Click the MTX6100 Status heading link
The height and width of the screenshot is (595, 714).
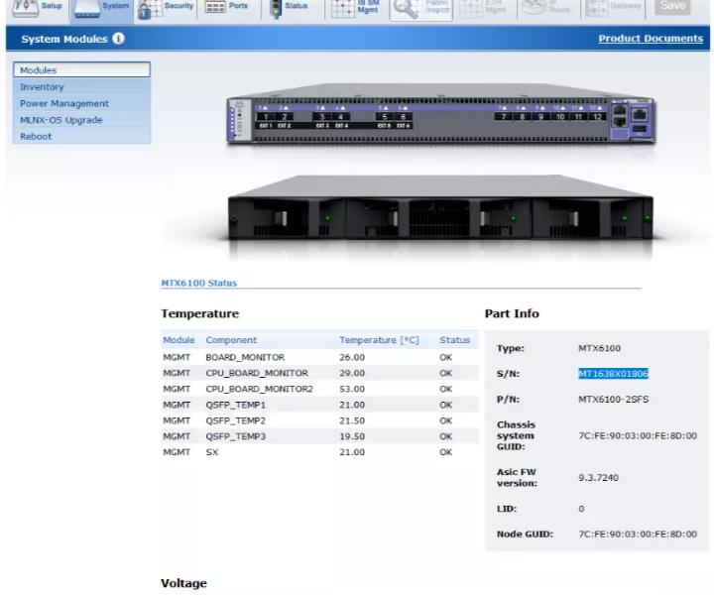click(199, 283)
